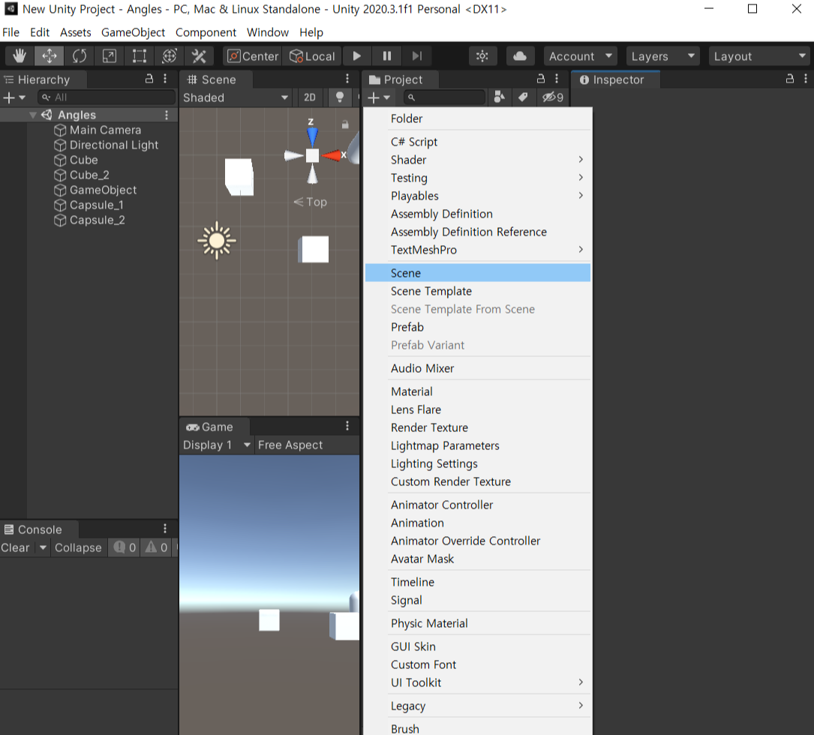This screenshot has height=735, width=814.
Task: Toggle pivot Center handle position
Action: pyautogui.click(x=253, y=56)
